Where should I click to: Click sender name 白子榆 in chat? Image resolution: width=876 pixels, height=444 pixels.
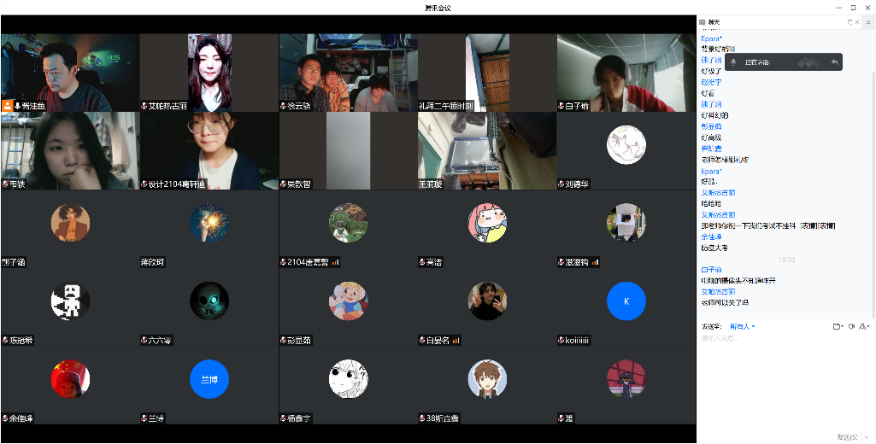[x=712, y=270]
